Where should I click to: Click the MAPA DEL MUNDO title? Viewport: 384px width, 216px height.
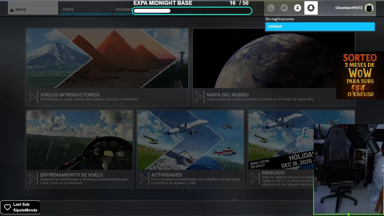228,95
